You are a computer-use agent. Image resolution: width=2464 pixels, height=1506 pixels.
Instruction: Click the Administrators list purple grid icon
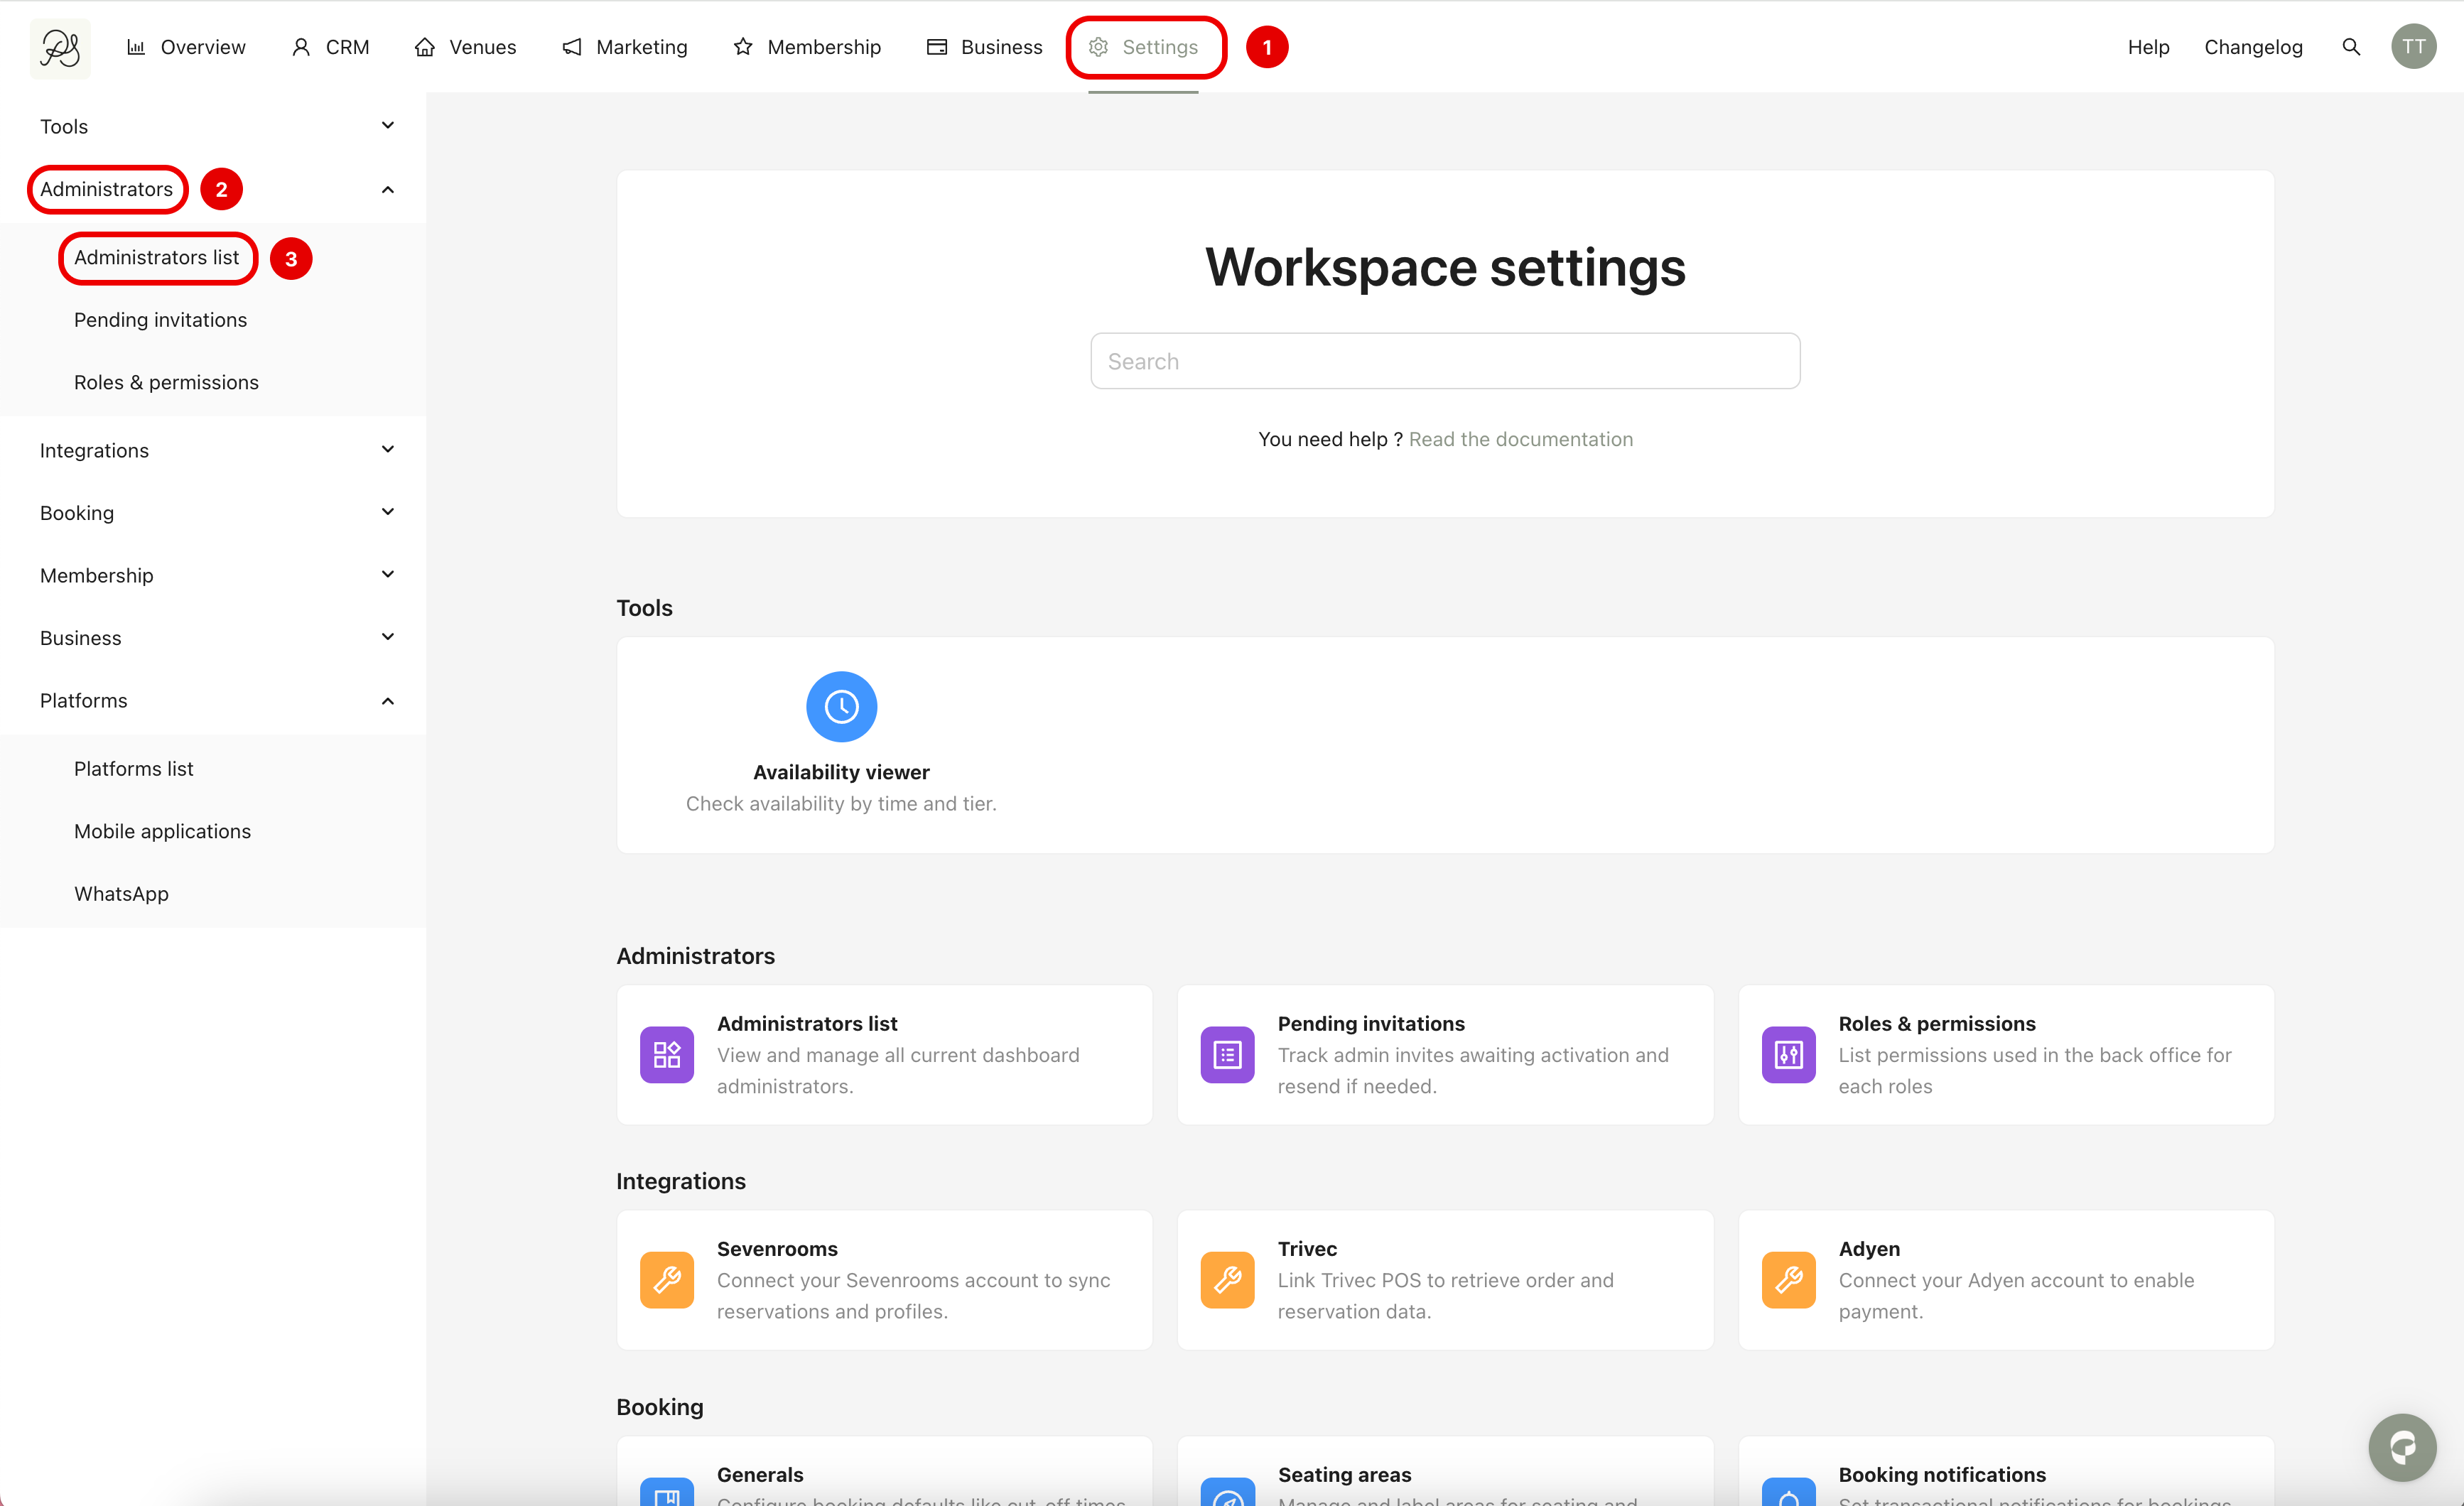coord(667,1054)
